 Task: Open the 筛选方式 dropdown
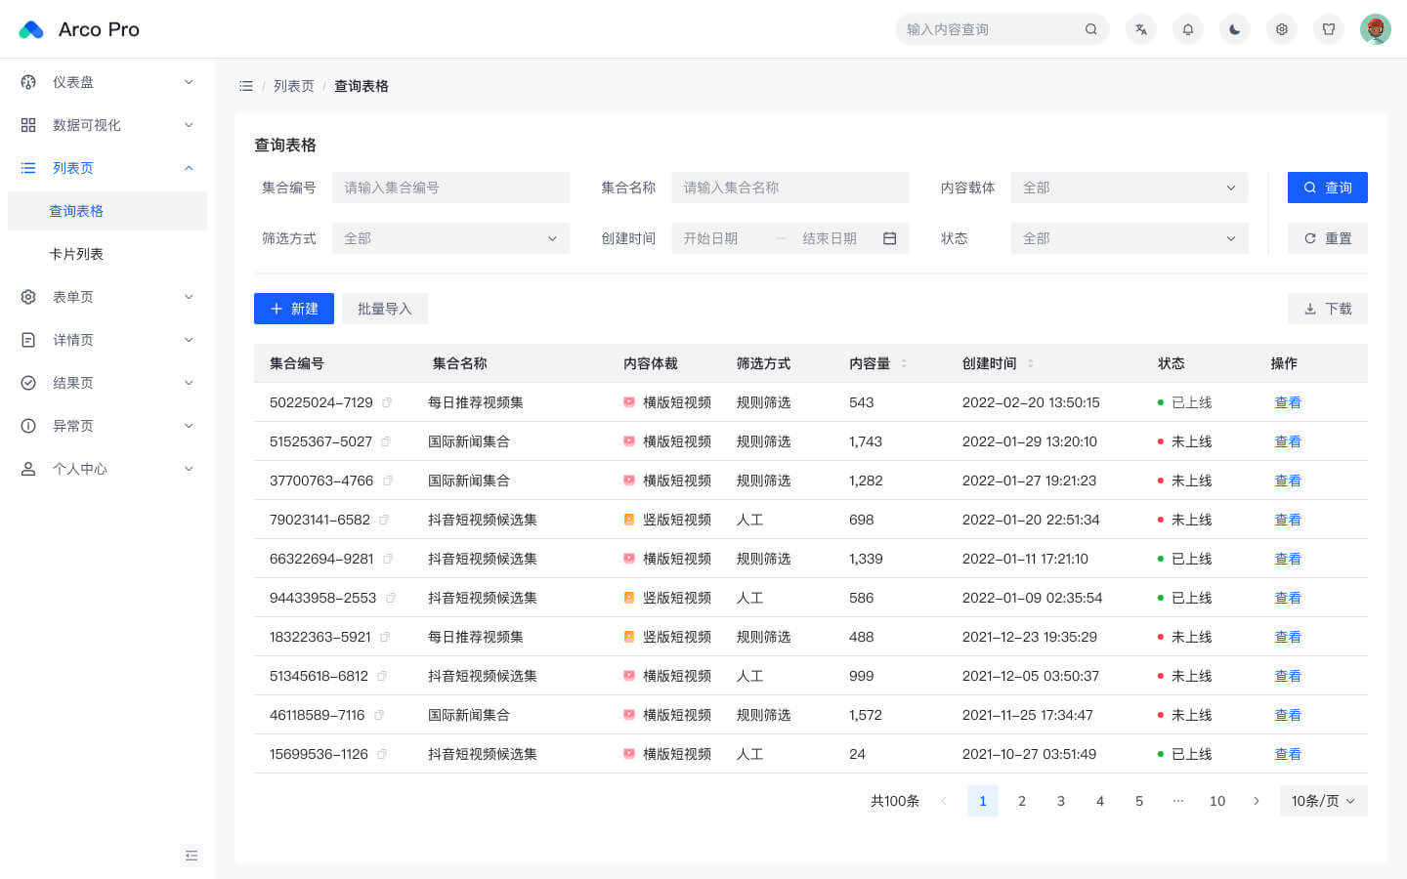click(x=450, y=238)
